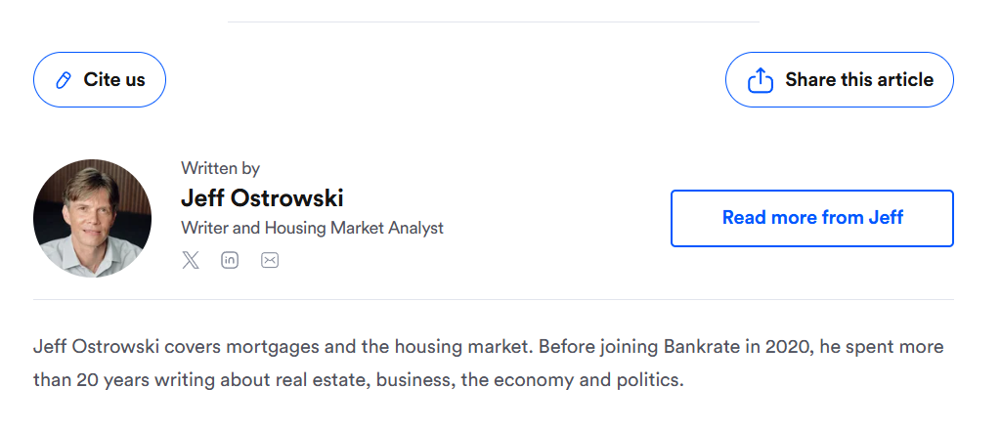Click the pencil icon in Cite us

(x=64, y=80)
